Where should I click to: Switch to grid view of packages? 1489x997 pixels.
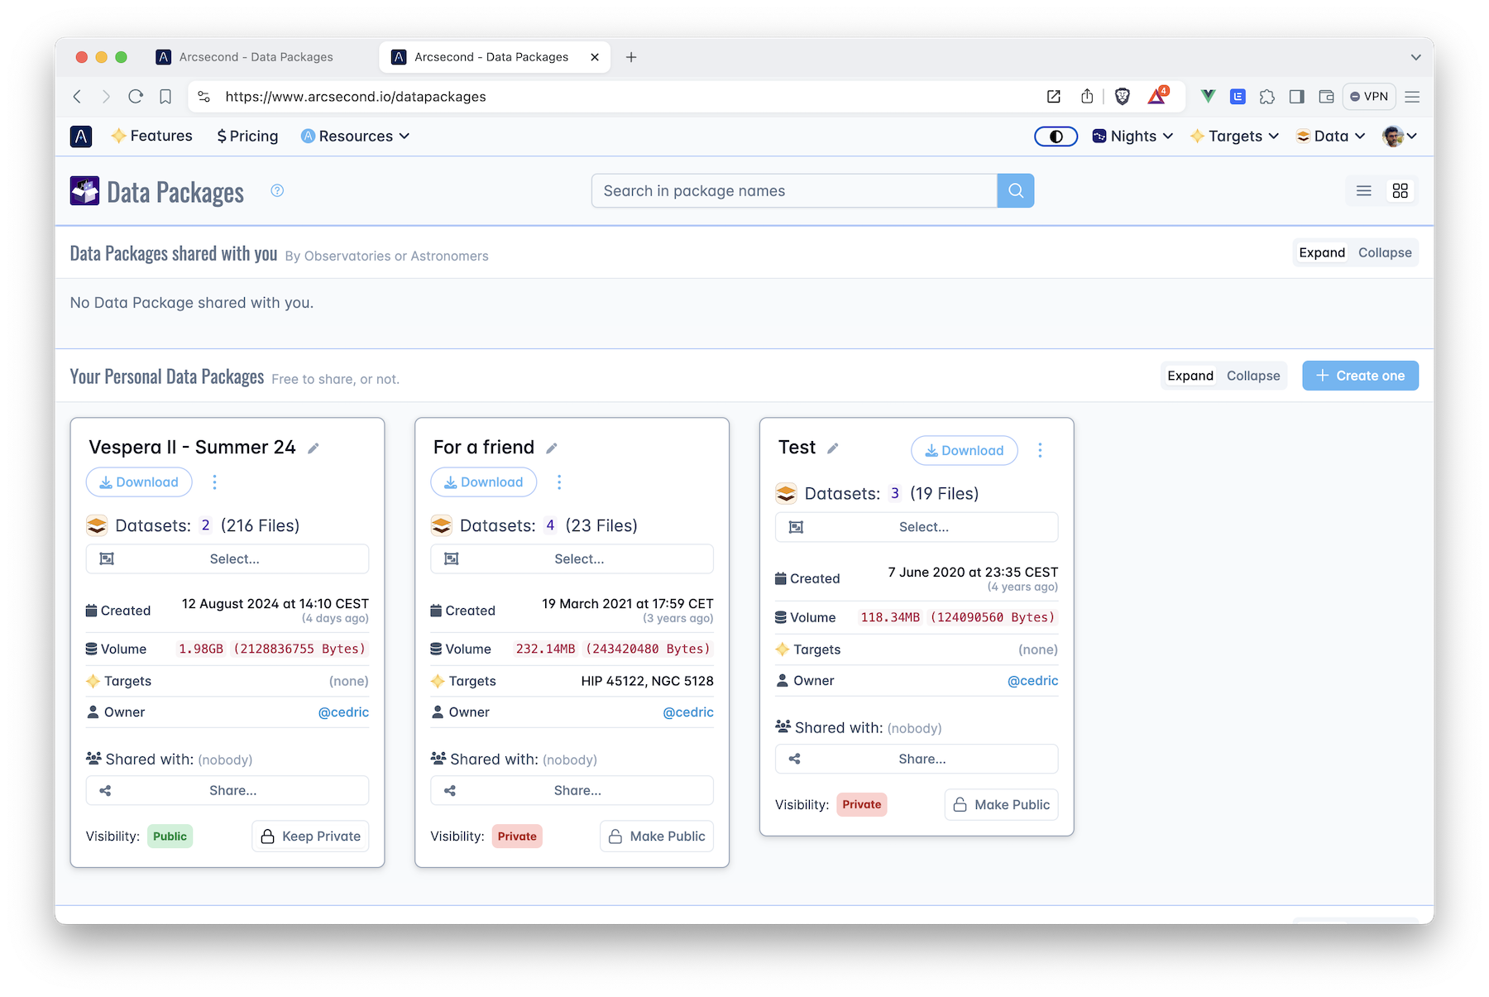coord(1400,190)
